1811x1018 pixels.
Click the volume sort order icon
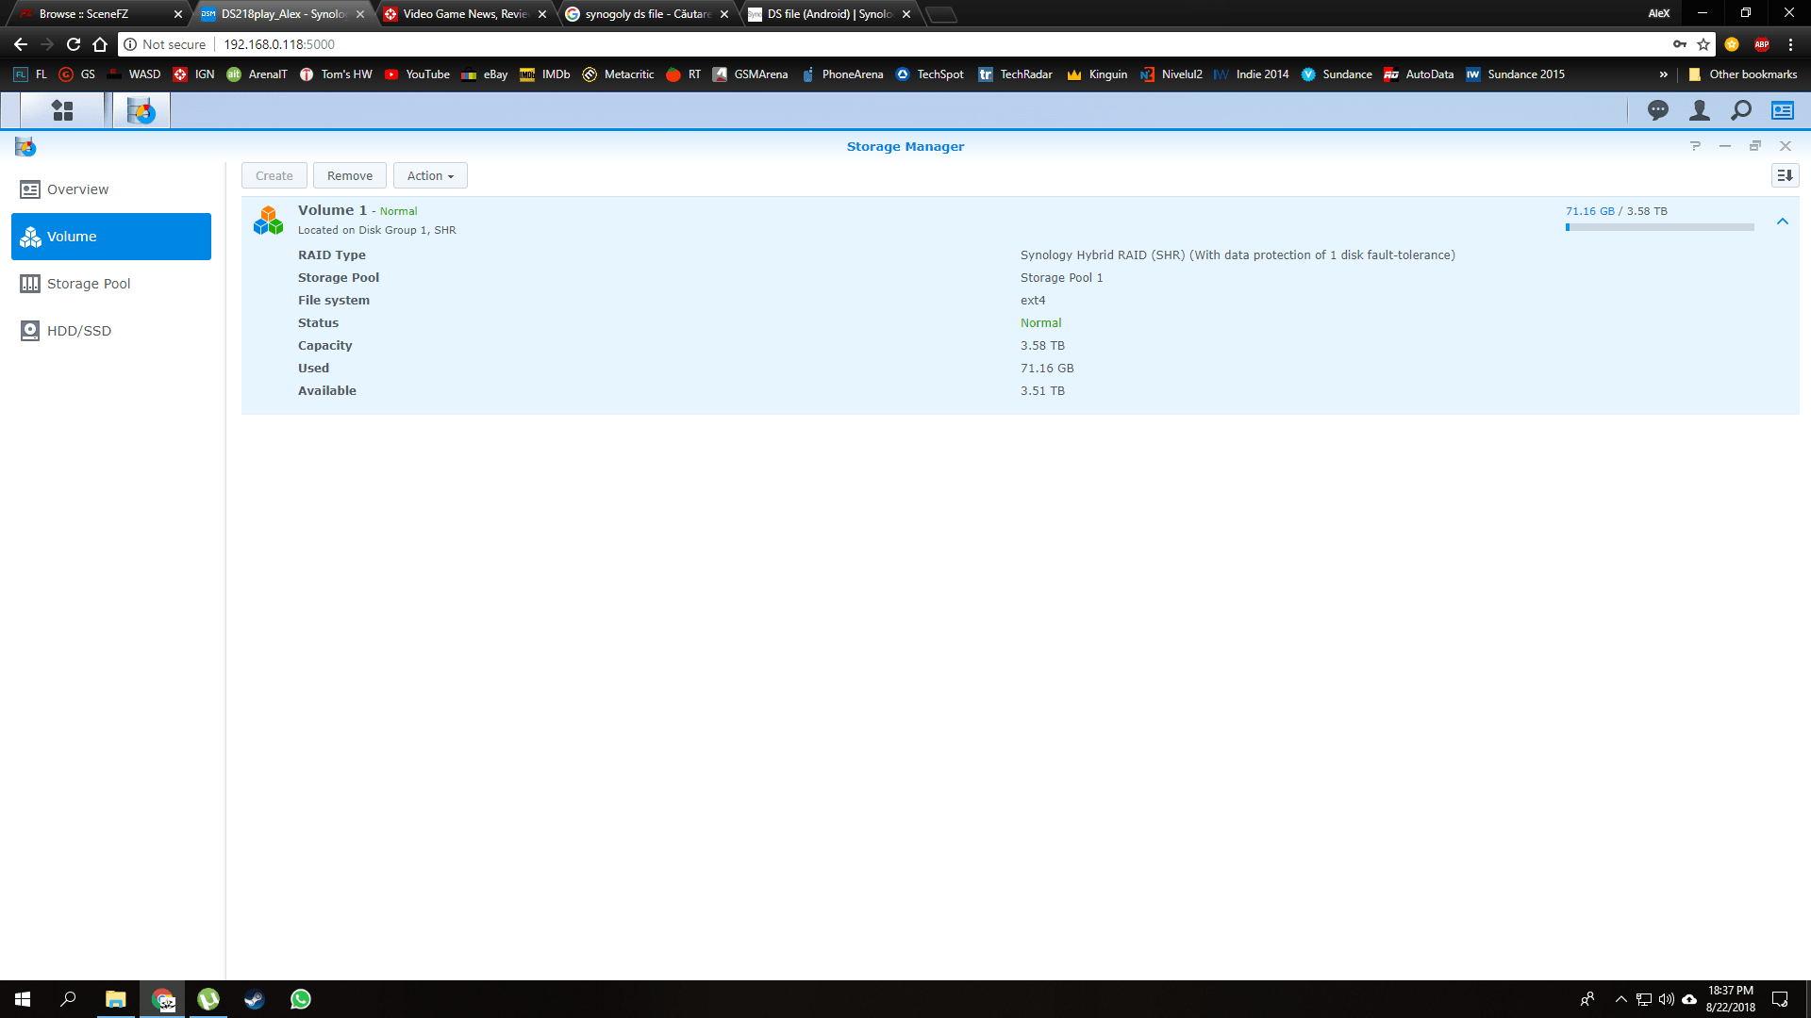pyautogui.click(x=1785, y=175)
